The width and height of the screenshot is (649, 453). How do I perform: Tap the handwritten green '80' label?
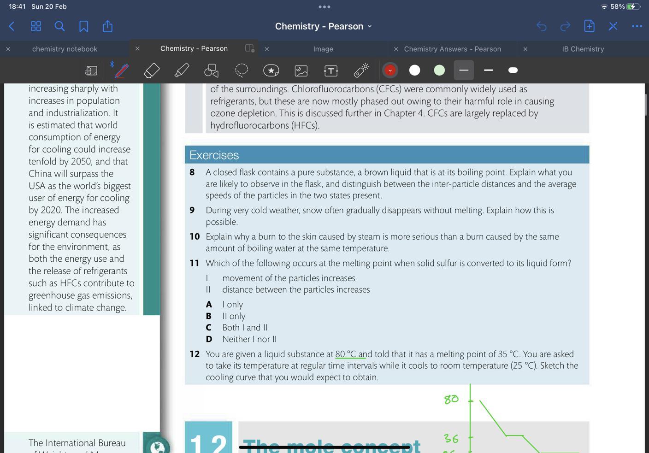pyautogui.click(x=451, y=399)
